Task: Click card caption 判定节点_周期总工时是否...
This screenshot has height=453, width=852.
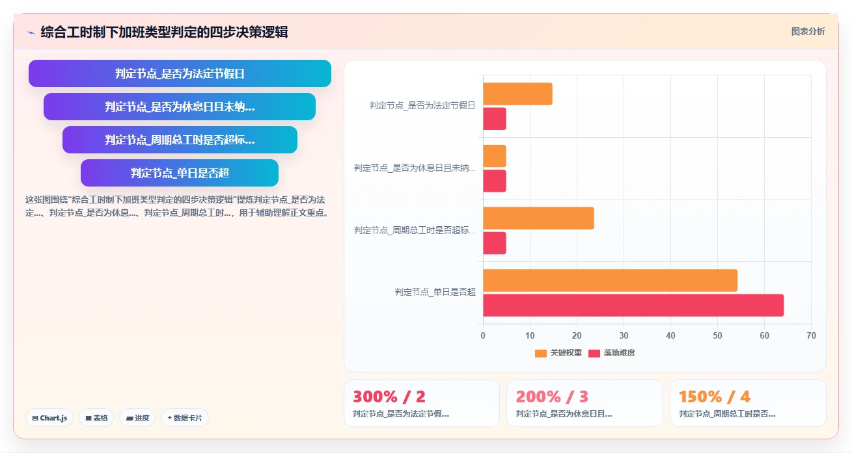Action: [x=728, y=413]
